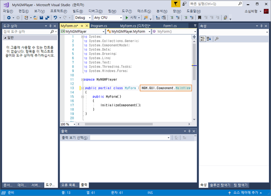
Task: Click the Toolbox search magnifier icon
Action: coord(52,32)
